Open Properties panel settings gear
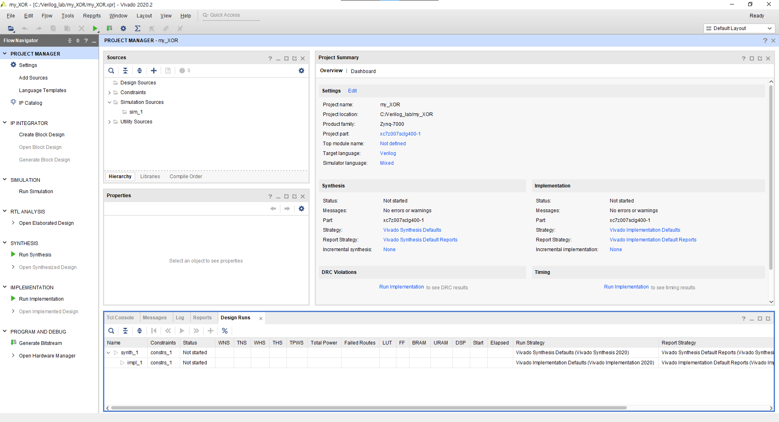 301,209
